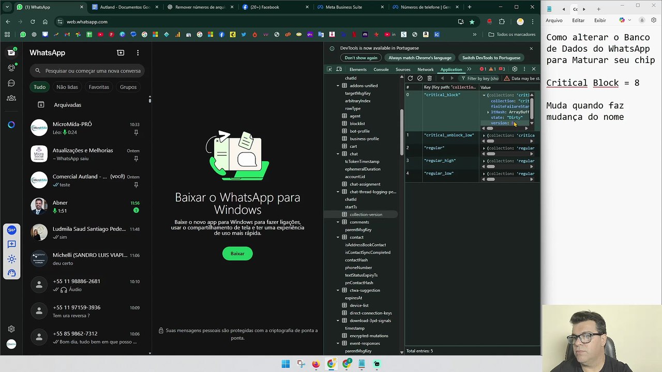The image size is (662, 372).
Task: Collapse the chat object store
Action: coord(338,154)
